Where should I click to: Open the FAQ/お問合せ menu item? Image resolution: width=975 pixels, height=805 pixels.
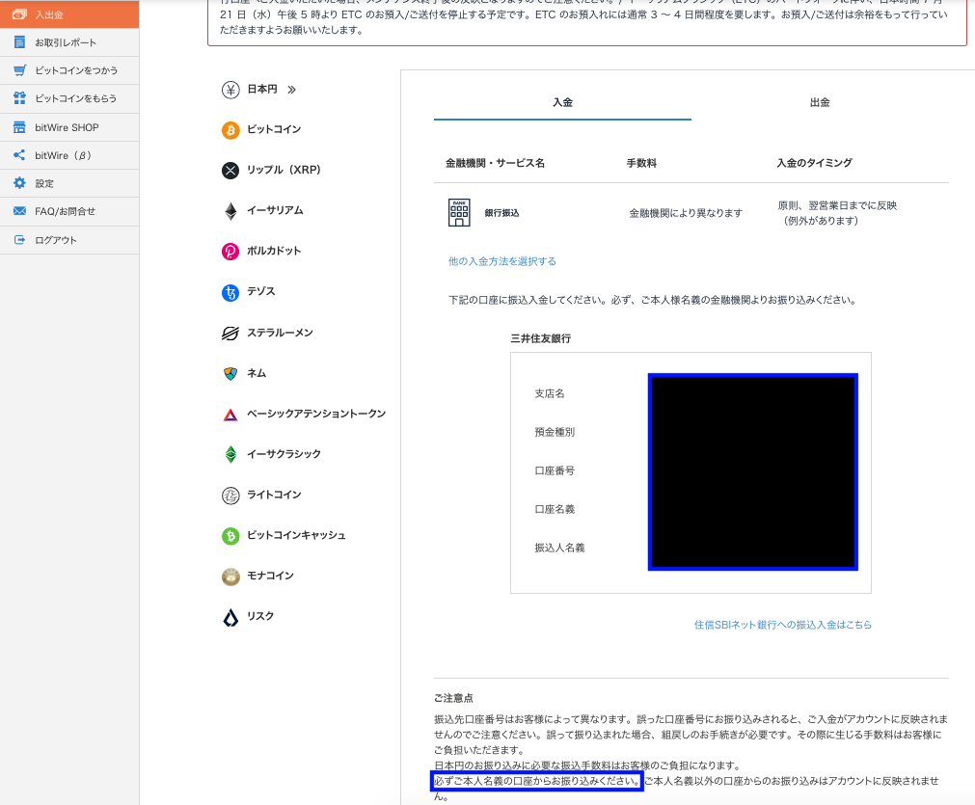69,211
